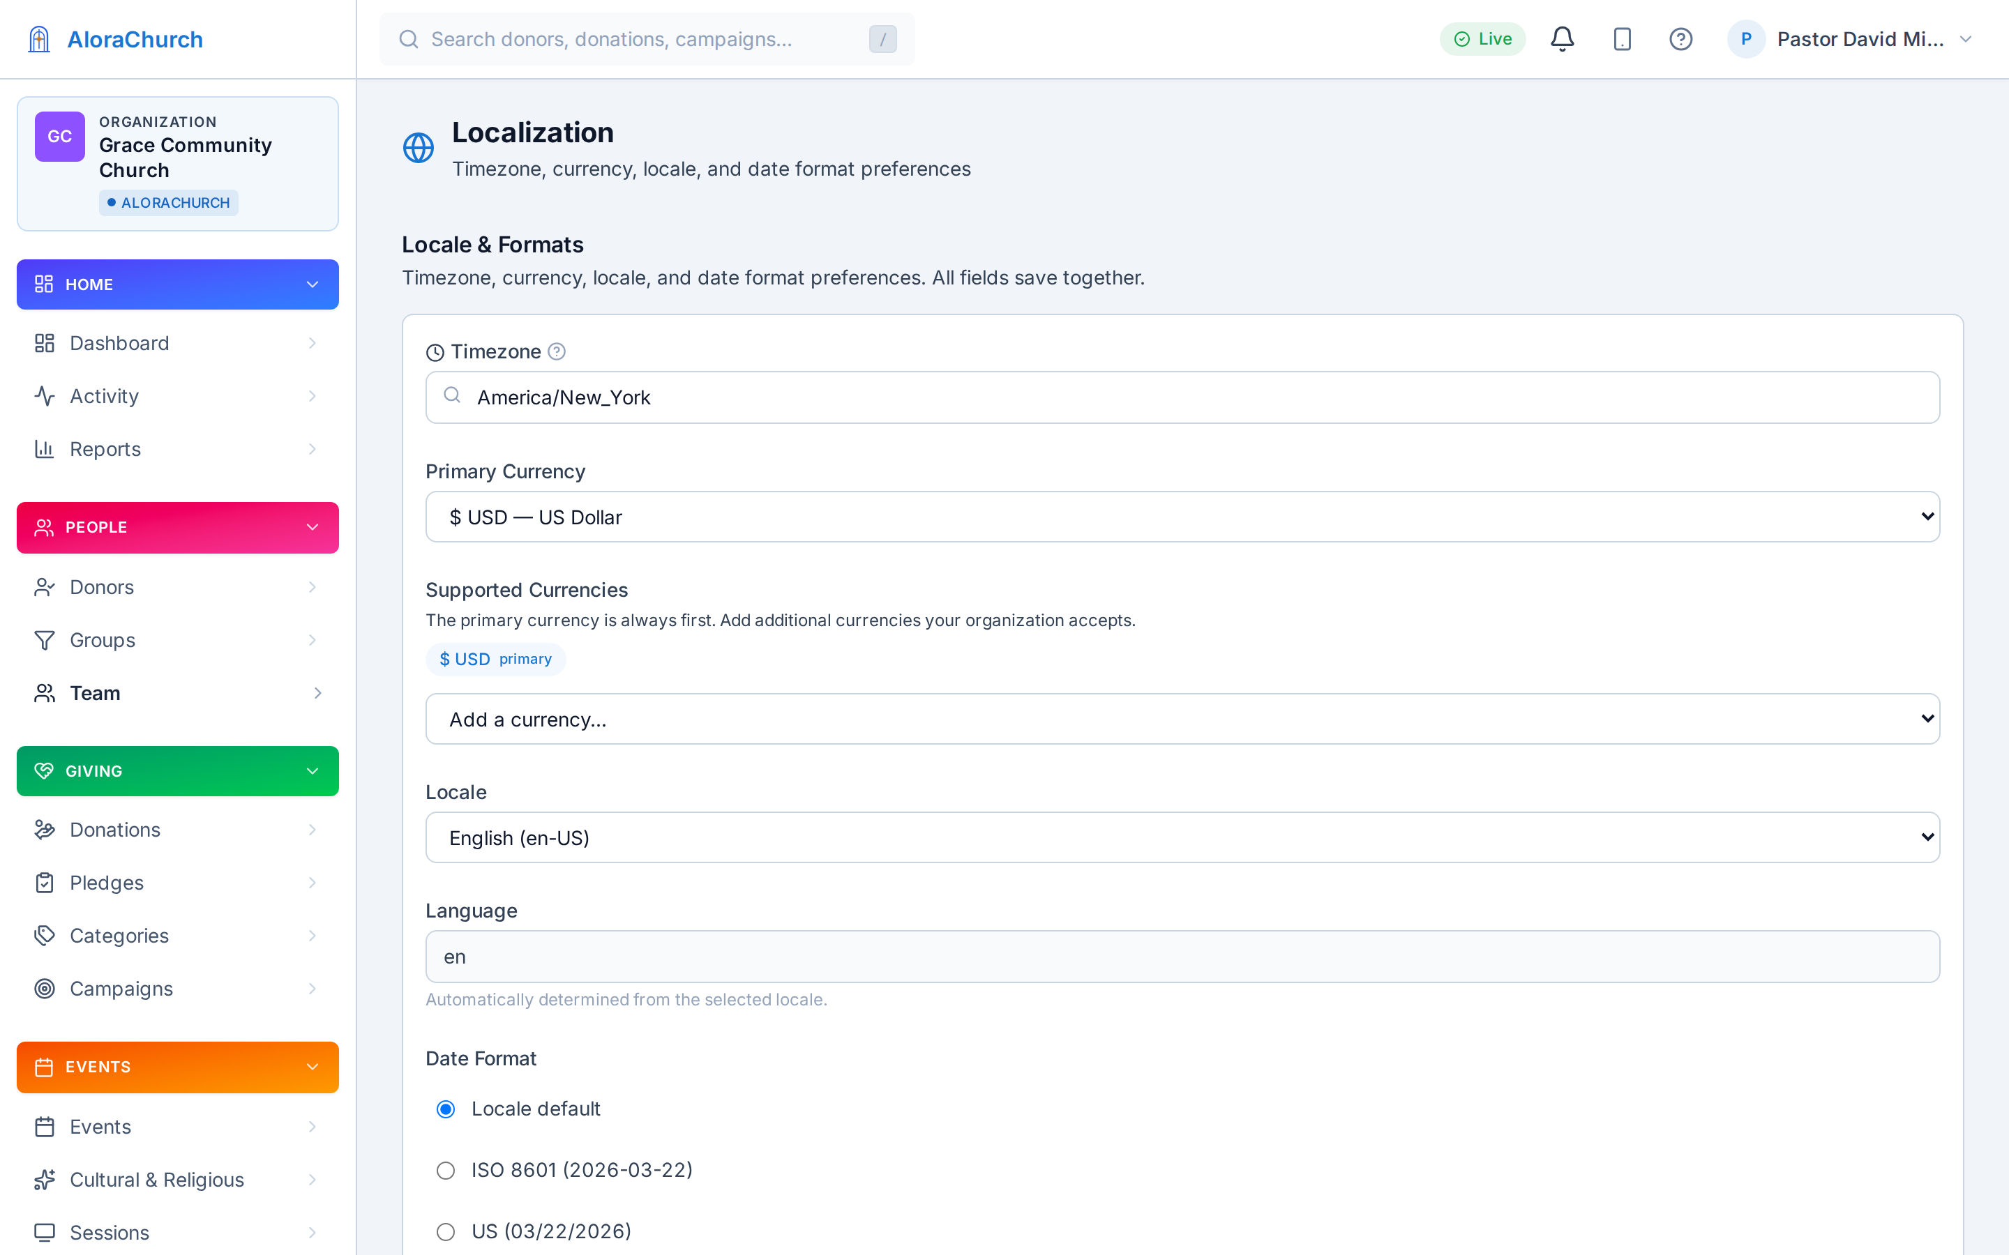Click the Localization globe icon
The height and width of the screenshot is (1255, 2009).
(419, 148)
